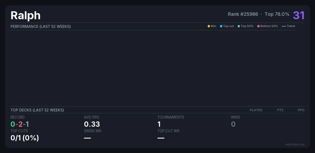The image size is (315, 153).
Task: Click the yellow Win legend dot
Action: click(209, 26)
